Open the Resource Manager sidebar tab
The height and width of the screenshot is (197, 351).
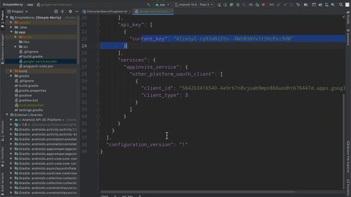(2, 49)
